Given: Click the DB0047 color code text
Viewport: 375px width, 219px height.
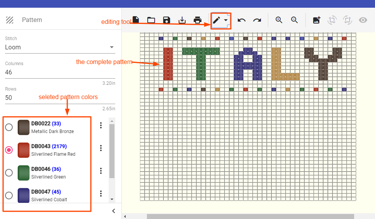Looking at the screenshot, I should pyautogui.click(x=41, y=192).
